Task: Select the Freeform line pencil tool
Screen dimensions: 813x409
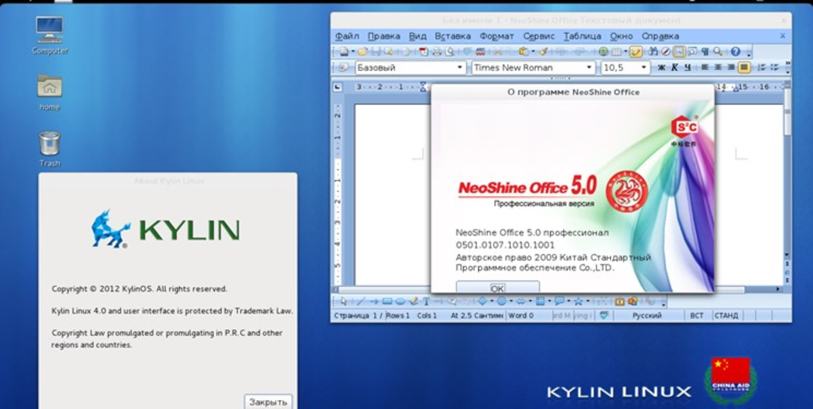Action: [413, 301]
